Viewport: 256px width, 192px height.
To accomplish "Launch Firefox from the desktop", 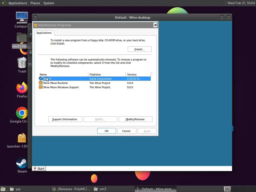I will coord(22,87).
